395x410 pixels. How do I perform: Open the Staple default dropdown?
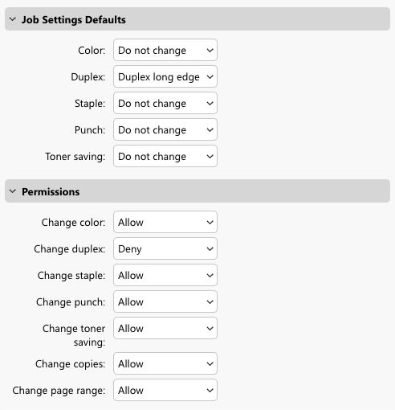pos(165,103)
